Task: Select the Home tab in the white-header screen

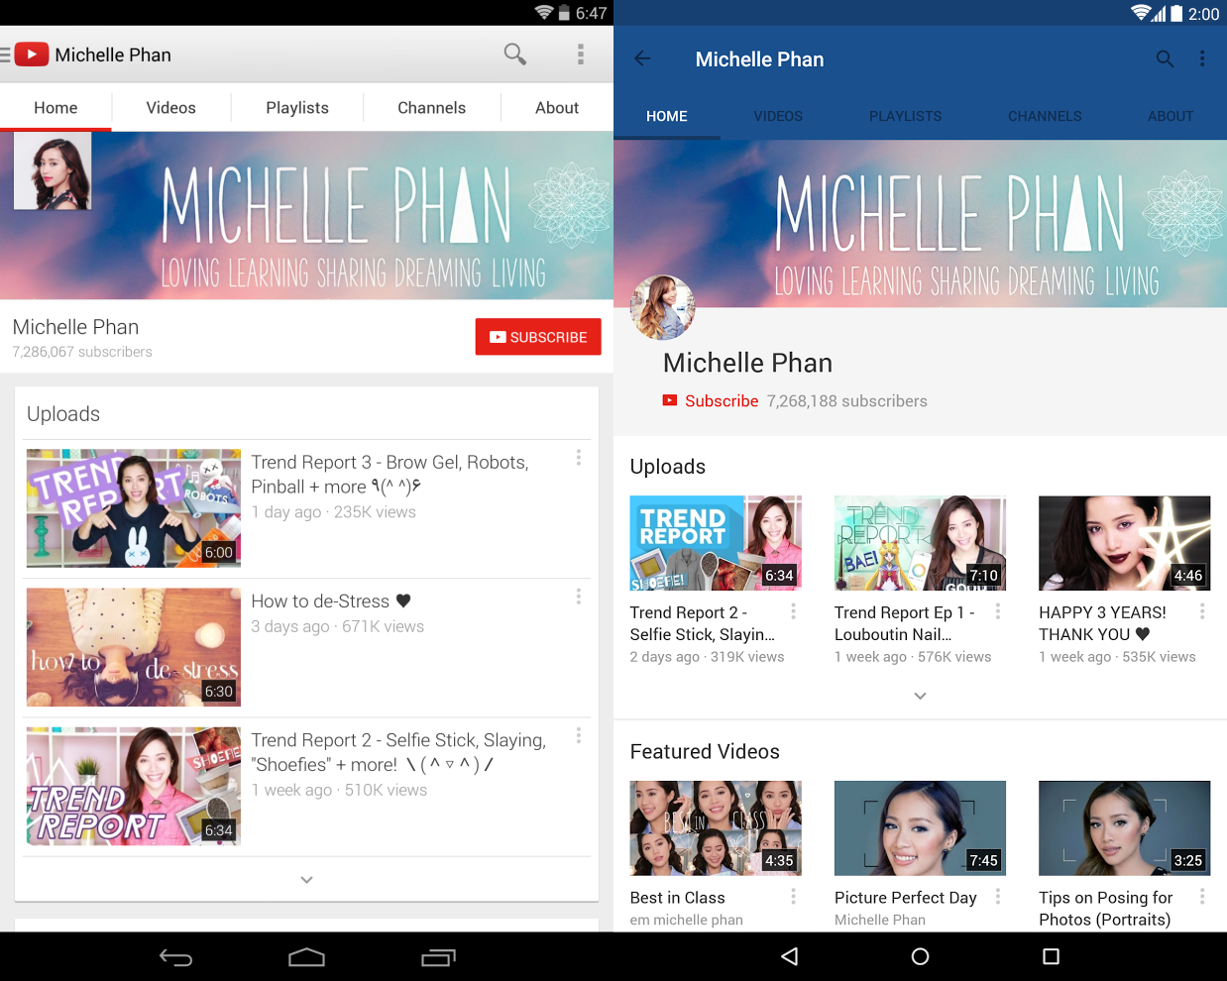Action: (56, 108)
